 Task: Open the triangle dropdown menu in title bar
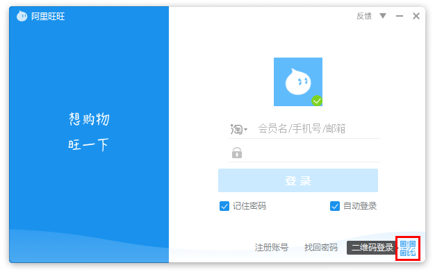click(383, 16)
